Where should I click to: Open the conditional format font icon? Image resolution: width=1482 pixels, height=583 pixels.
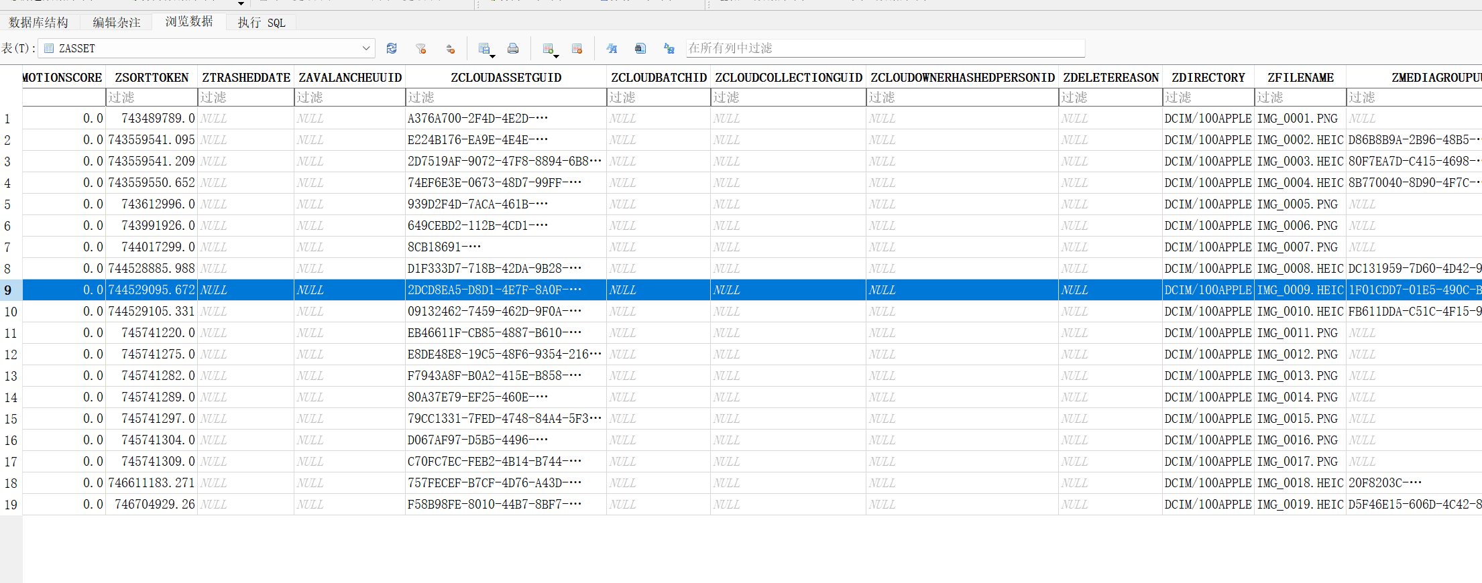pos(612,48)
